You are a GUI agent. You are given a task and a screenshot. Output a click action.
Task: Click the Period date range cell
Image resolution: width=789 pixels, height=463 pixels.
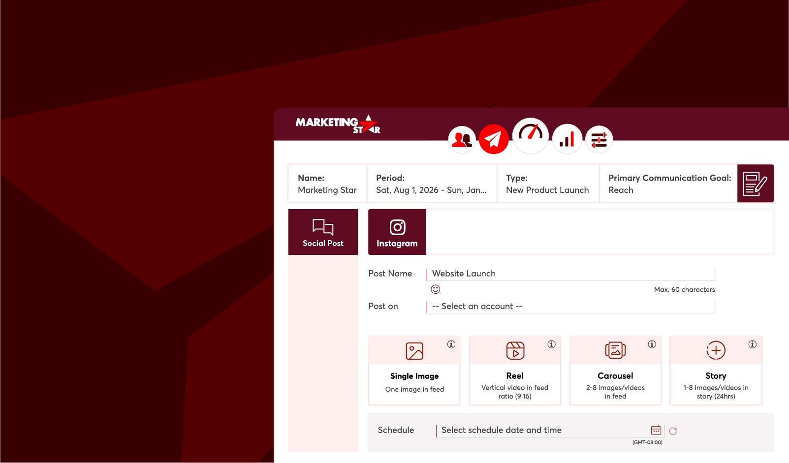(432, 184)
